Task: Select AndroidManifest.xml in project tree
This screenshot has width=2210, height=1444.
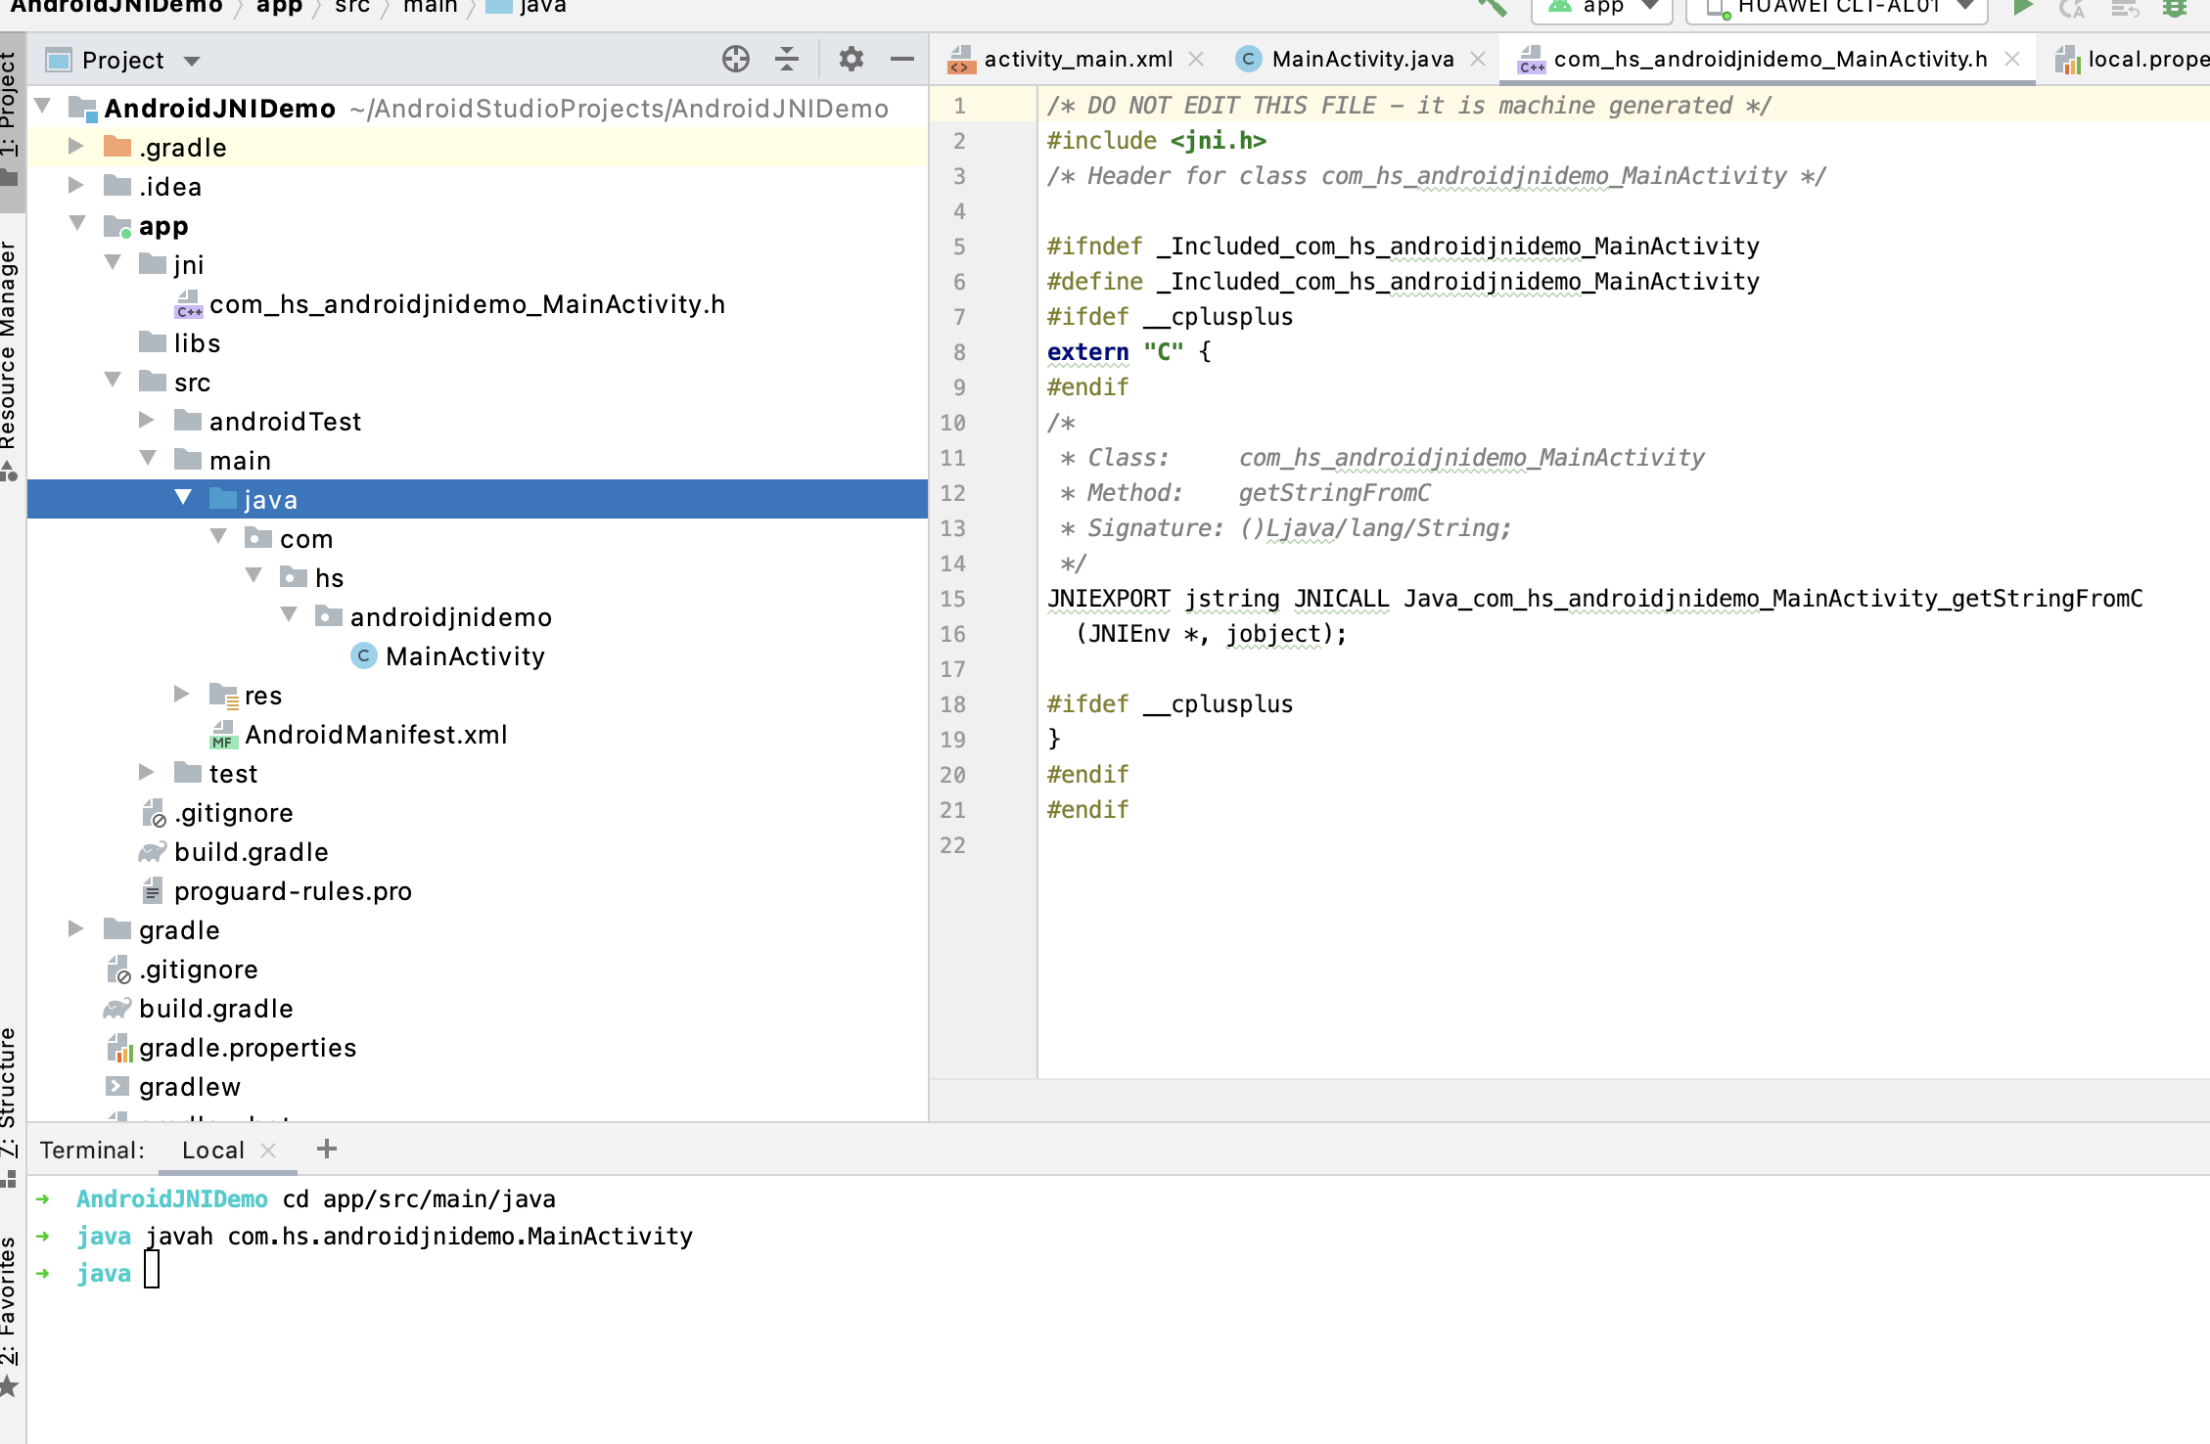Action: 375,735
